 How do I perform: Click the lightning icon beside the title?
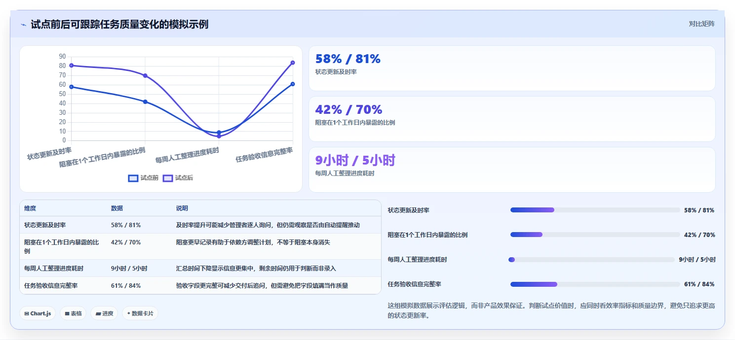point(23,24)
